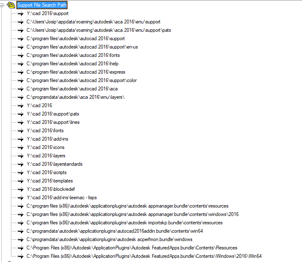Click the arrow icon beside autocad 2016\help
Screen dimensions: 302x262
point(21,64)
